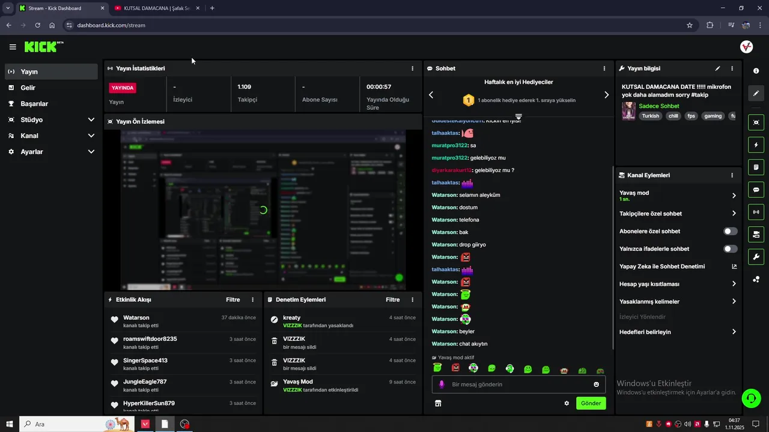Image resolution: width=769 pixels, height=432 pixels.
Task: Click the Gönder send button
Action: tap(591, 403)
